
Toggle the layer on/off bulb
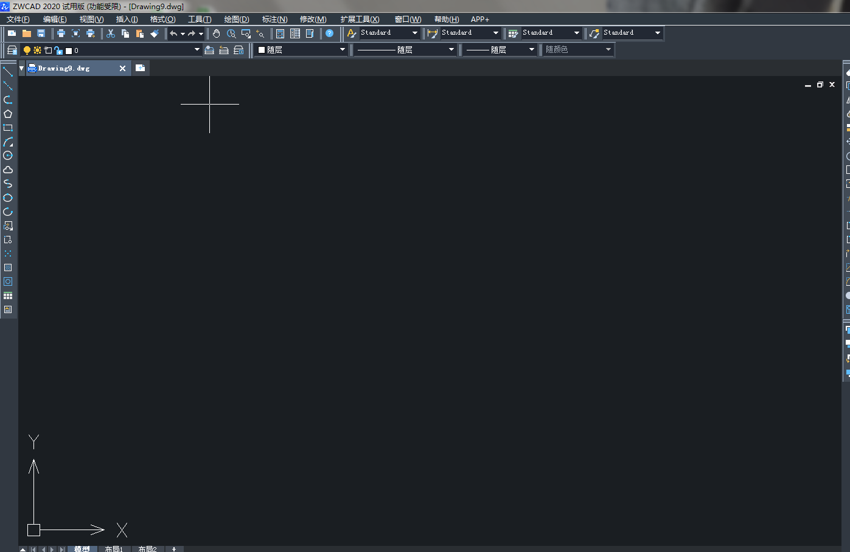coord(27,50)
